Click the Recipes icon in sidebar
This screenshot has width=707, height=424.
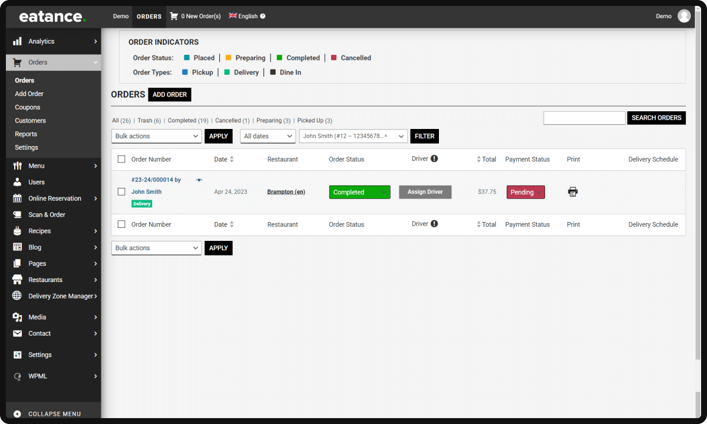click(17, 231)
